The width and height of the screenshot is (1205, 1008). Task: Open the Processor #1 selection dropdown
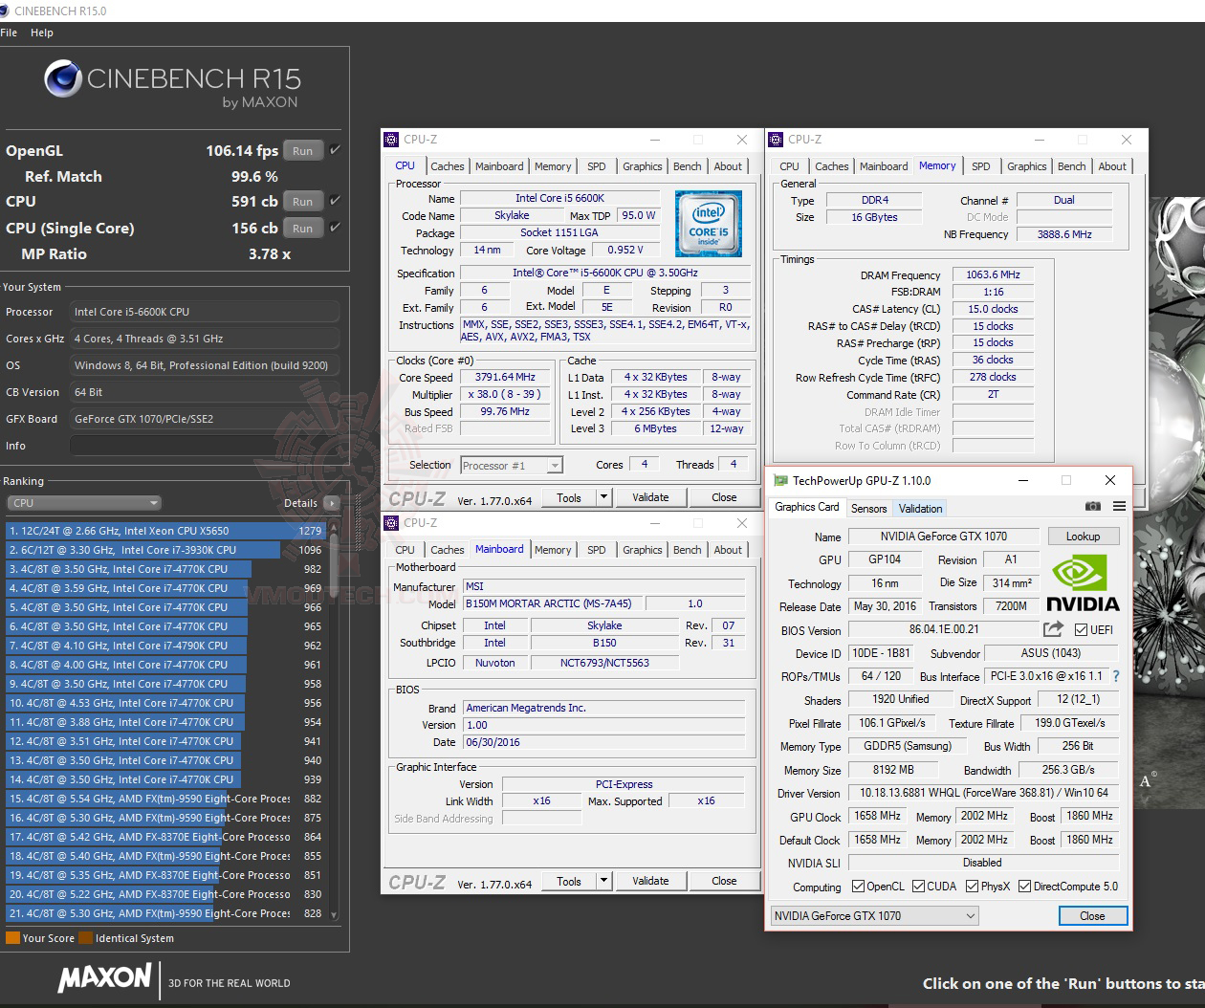512,466
